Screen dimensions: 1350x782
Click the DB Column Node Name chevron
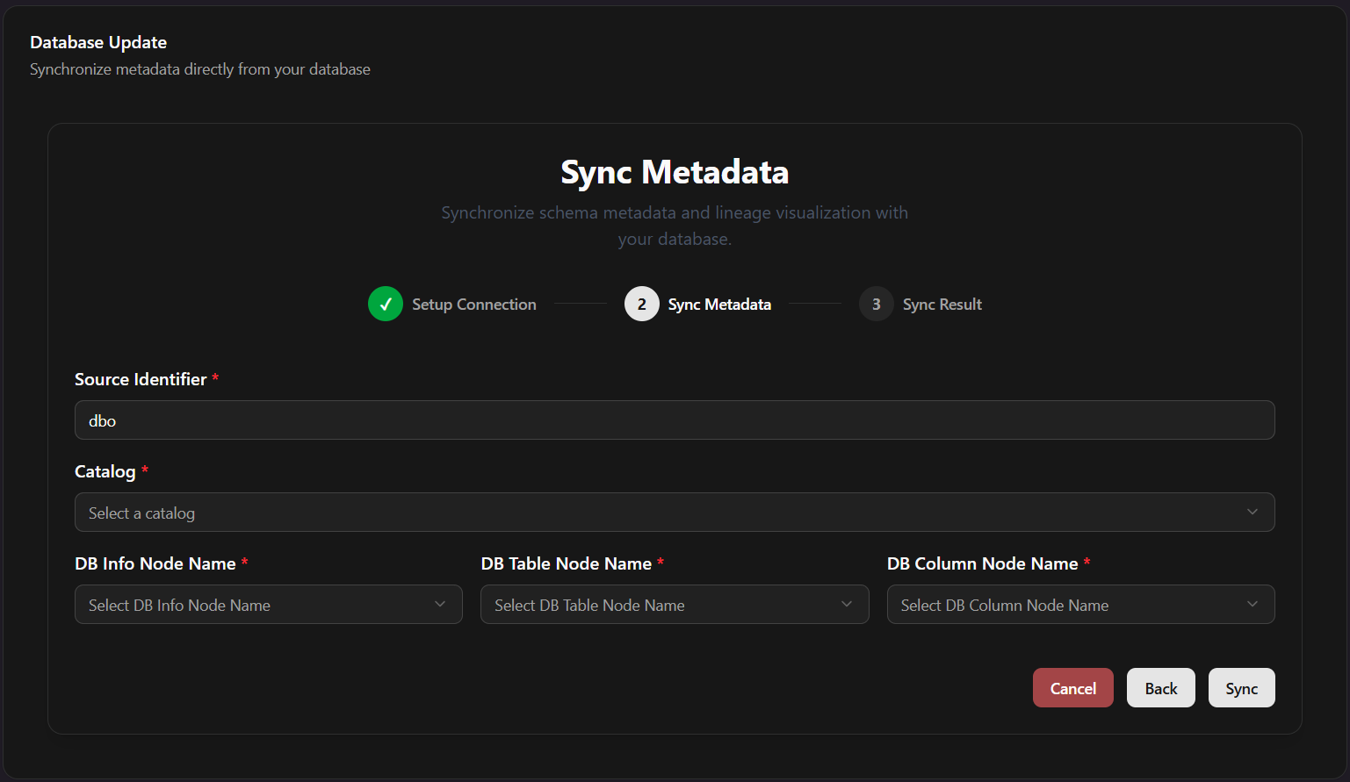tap(1253, 604)
